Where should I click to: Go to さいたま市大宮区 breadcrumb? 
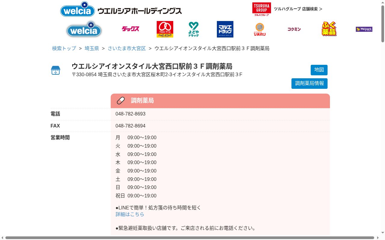coord(127,48)
